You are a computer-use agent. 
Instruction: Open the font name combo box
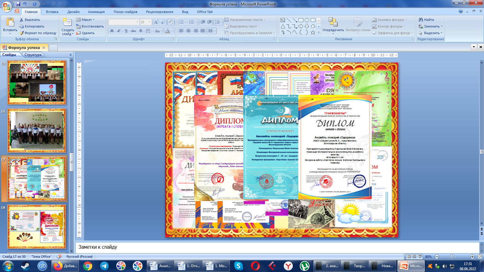(x=124, y=22)
